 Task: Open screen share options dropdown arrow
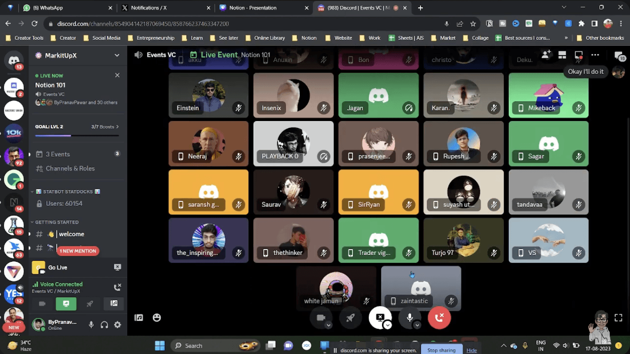coord(388,325)
